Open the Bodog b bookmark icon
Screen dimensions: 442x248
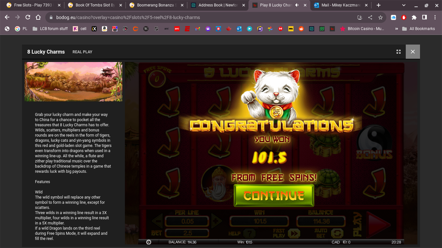tap(332, 29)
